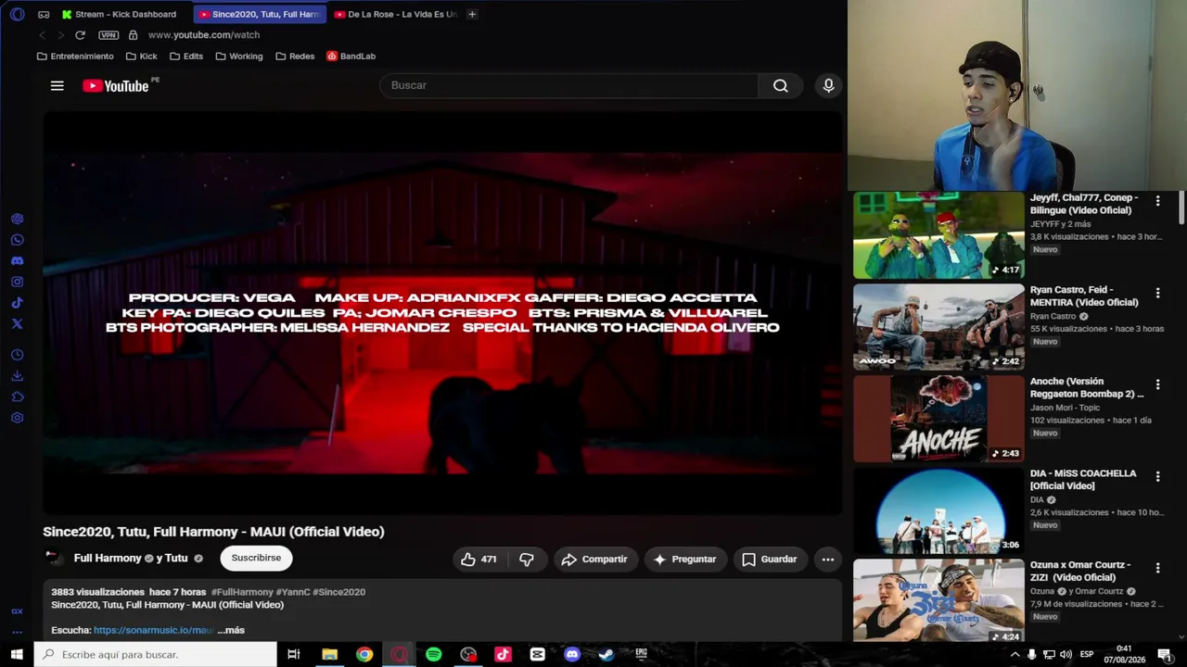The image size is (1187, 667).
Task: Expand the description with ...más
Action: [231, 630]
